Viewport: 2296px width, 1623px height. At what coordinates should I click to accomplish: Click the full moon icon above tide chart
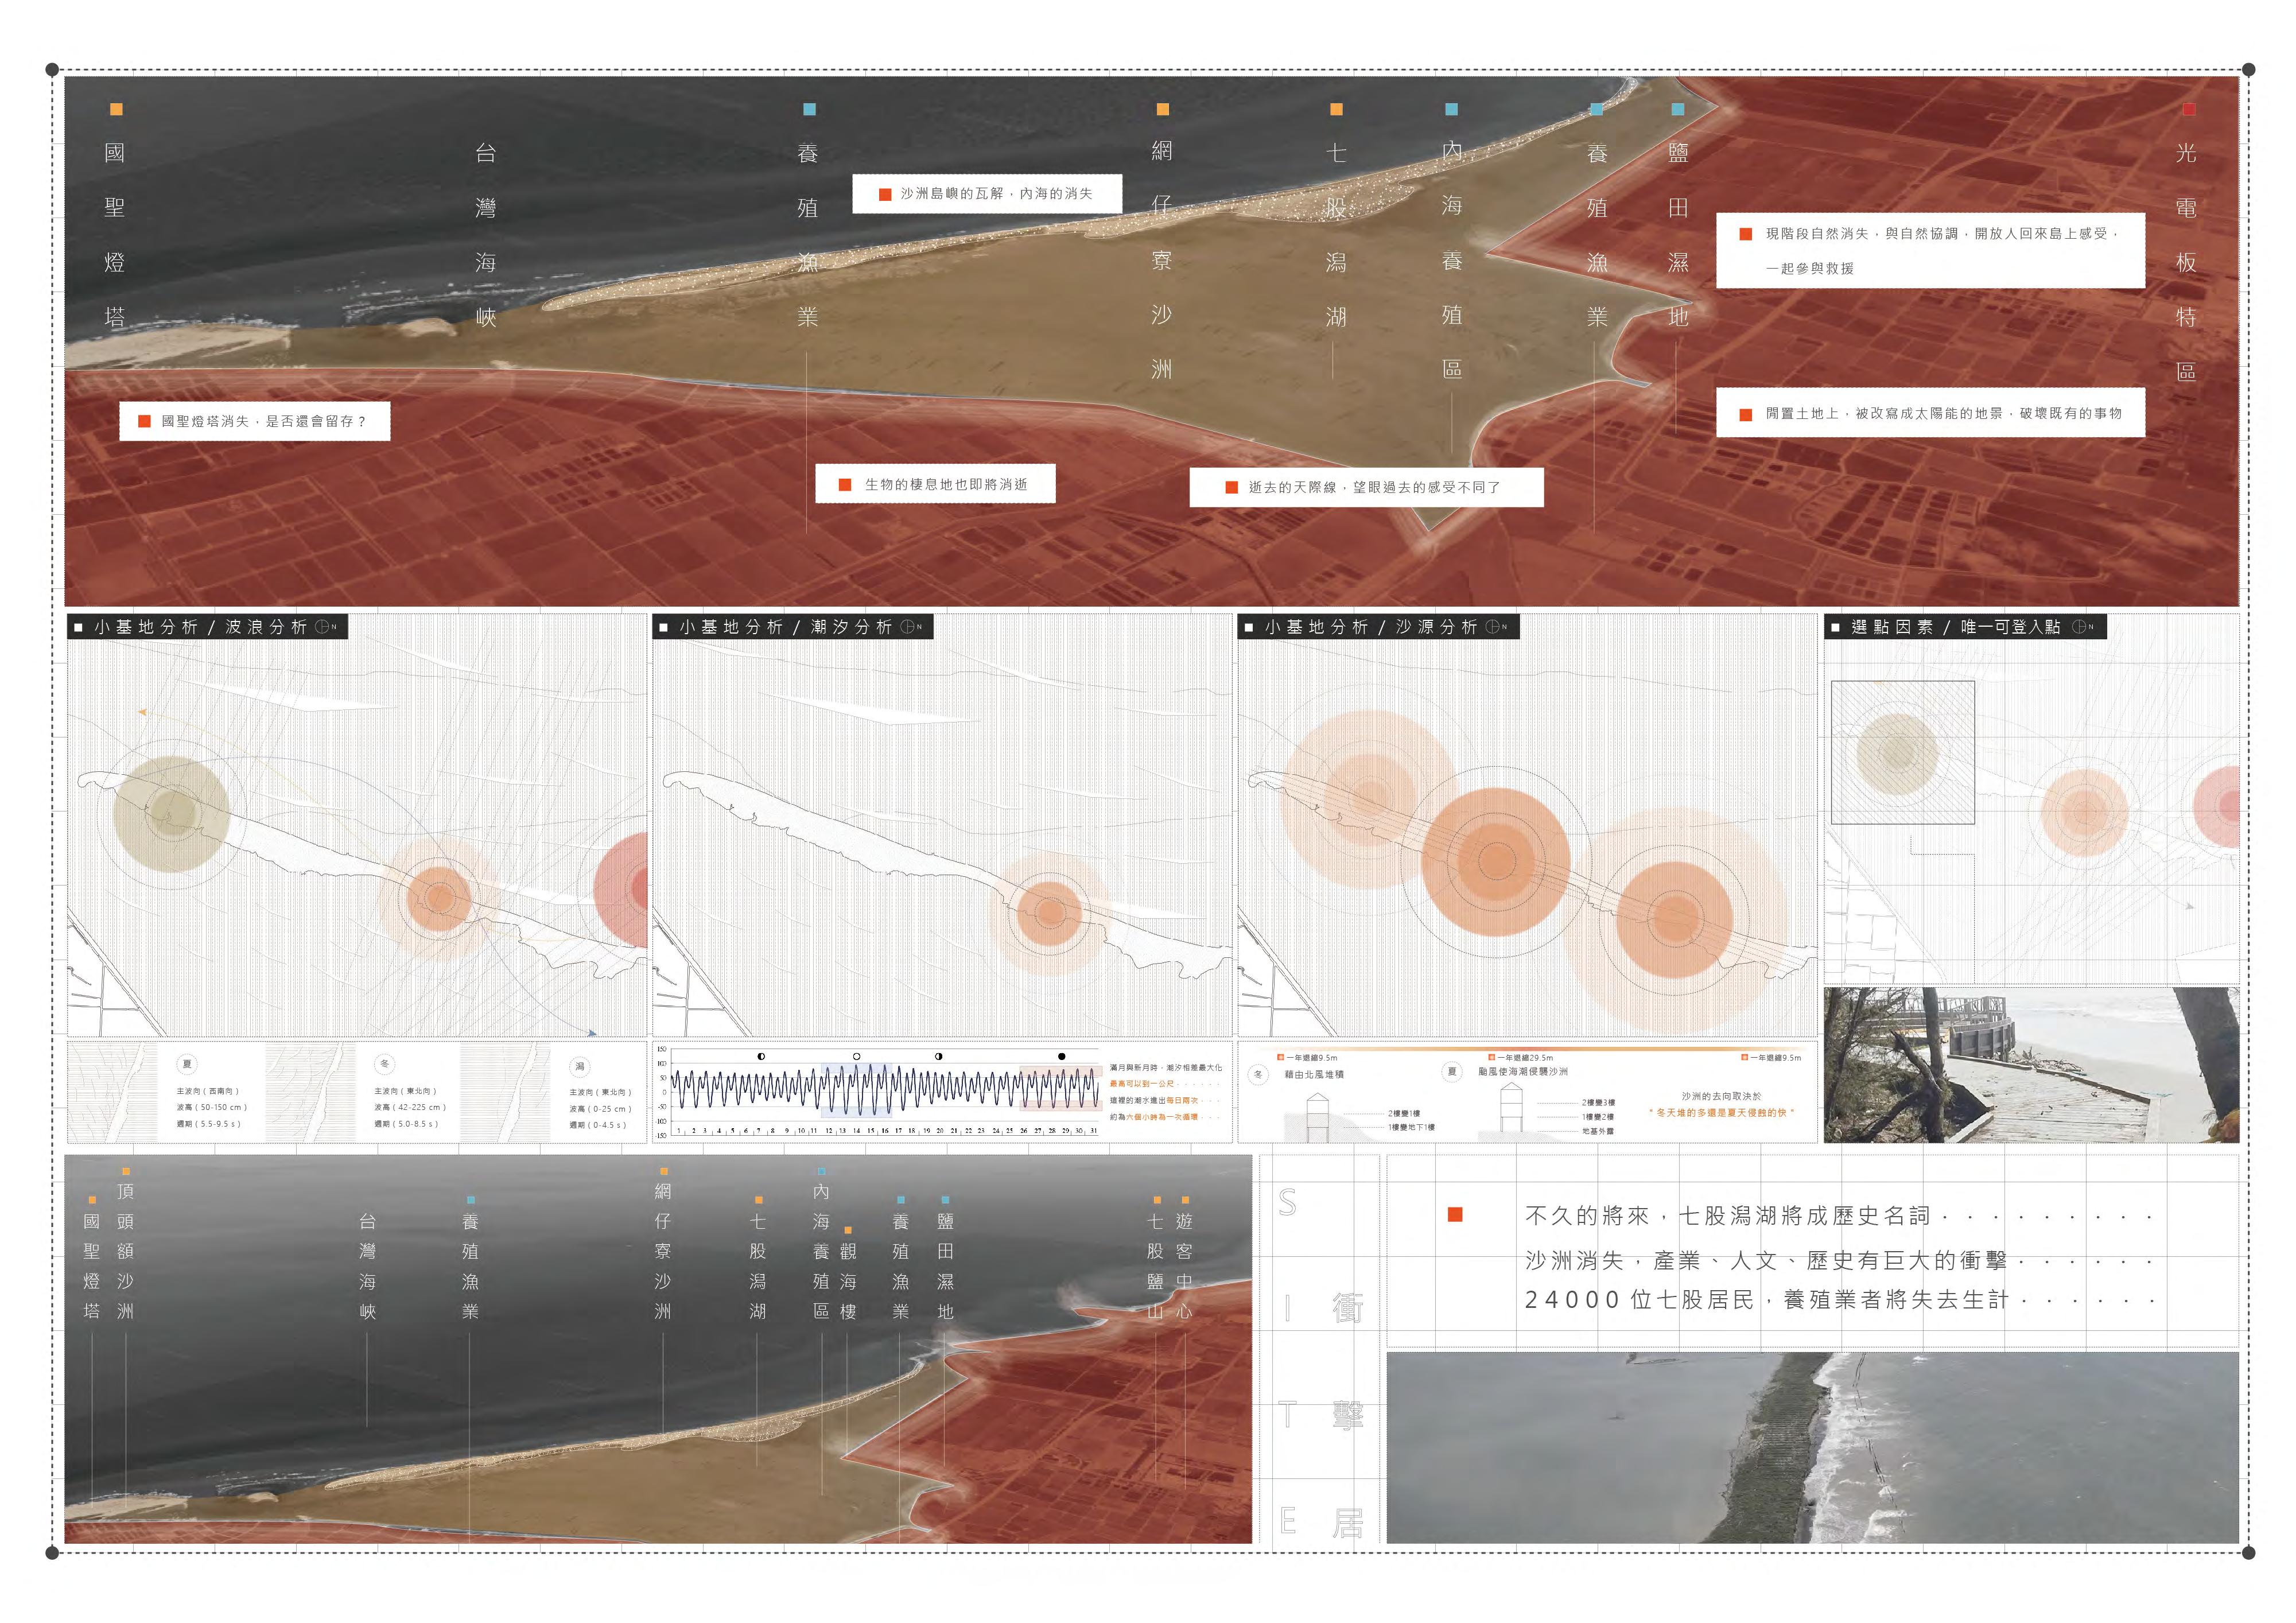(x=857, y=1056)
